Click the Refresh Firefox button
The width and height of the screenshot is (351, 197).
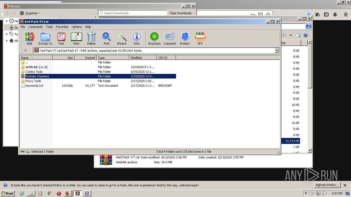327,185
